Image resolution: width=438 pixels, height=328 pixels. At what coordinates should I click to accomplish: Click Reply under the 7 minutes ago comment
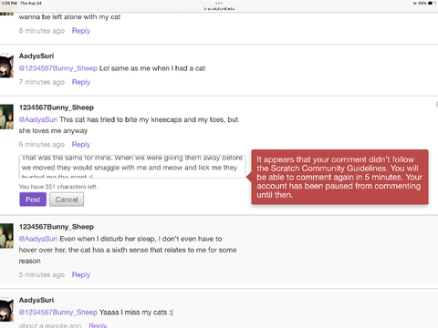tap(81, 82)
